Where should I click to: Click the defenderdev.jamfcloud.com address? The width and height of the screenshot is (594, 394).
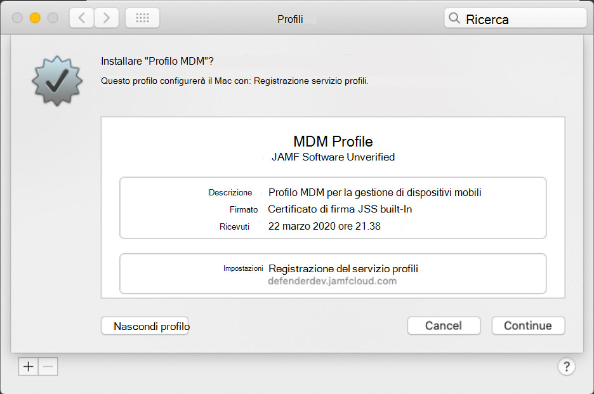click(x=333, y=281)
